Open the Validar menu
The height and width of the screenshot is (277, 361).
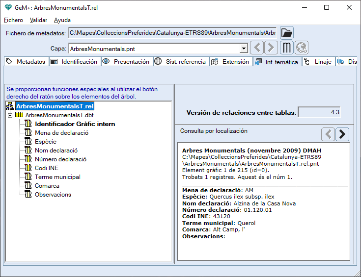(38, 20)
